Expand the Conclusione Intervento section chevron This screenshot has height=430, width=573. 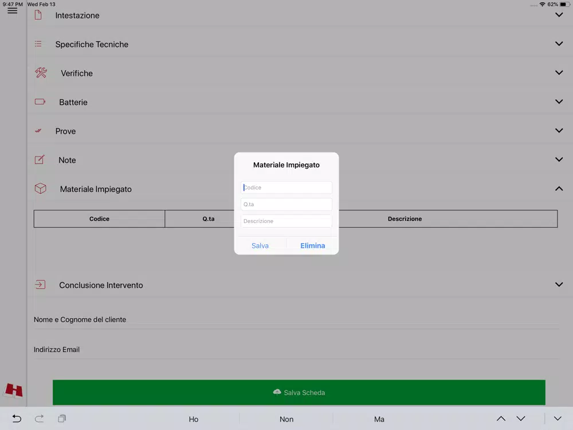559,284
